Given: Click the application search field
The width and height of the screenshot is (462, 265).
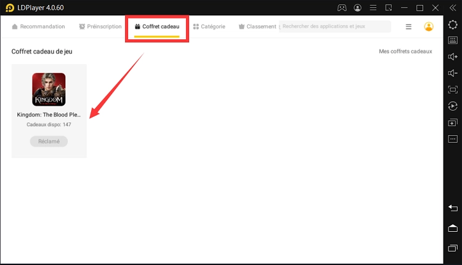Looking at the screenshot, I should (x=335, y=26).
